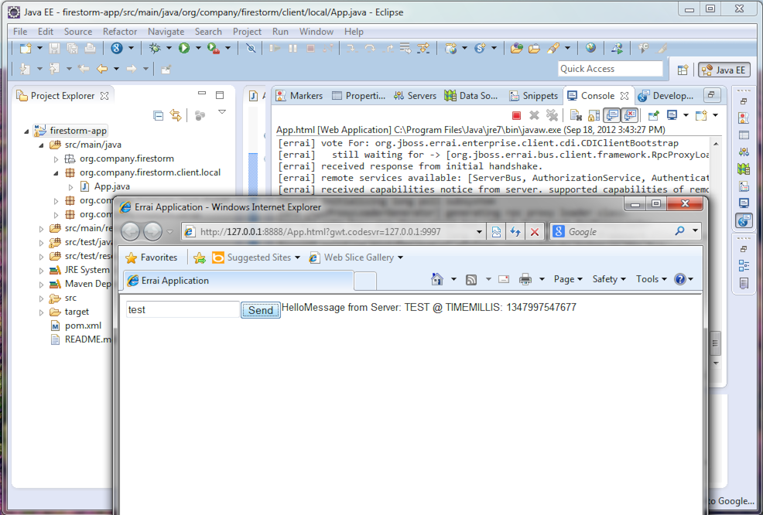Click the Internet Explorer Home icon
Image resolution: width=763 pixels, height=515 pixels.
click(x=437, y=279)
